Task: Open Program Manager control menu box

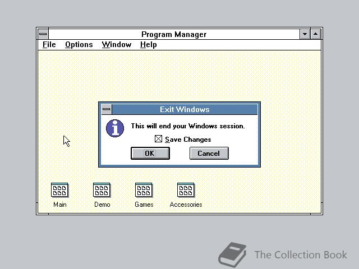Action: click(x=43, y=34)
